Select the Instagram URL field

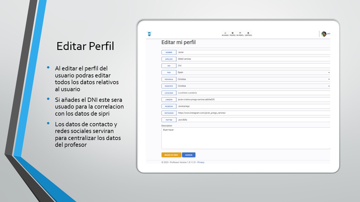click(253, 113)
